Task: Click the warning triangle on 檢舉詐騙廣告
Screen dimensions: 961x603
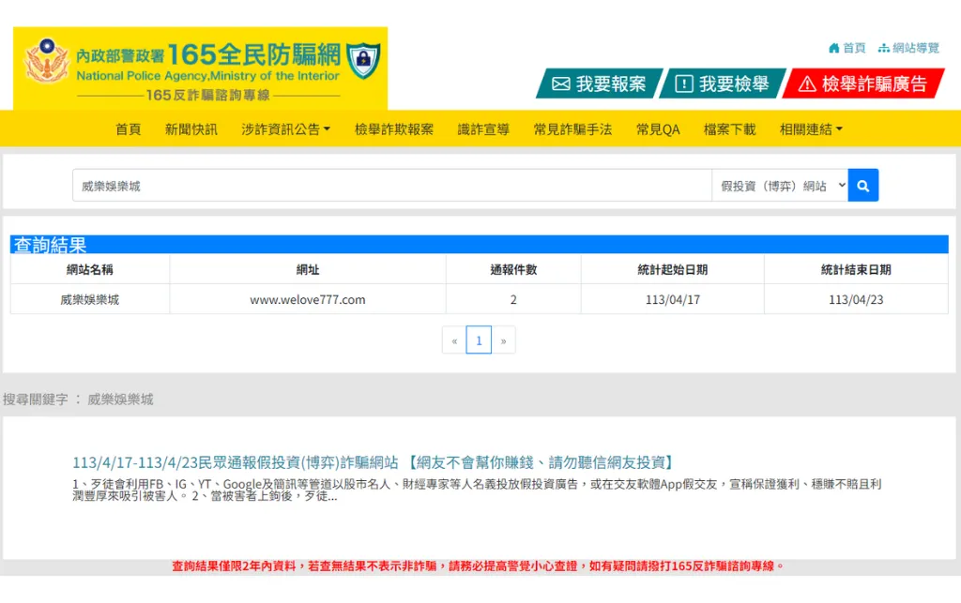Action: [x=807, y=83]
